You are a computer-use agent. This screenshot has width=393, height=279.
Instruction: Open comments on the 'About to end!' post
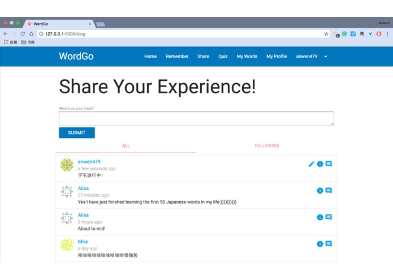click(329, 217)
